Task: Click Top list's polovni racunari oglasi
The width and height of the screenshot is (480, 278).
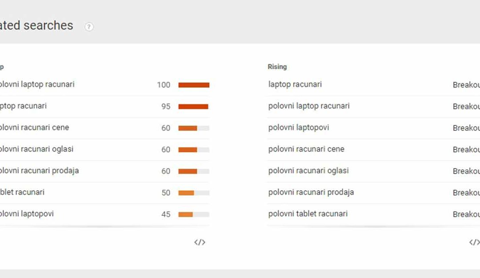Action: coord(36,149)
